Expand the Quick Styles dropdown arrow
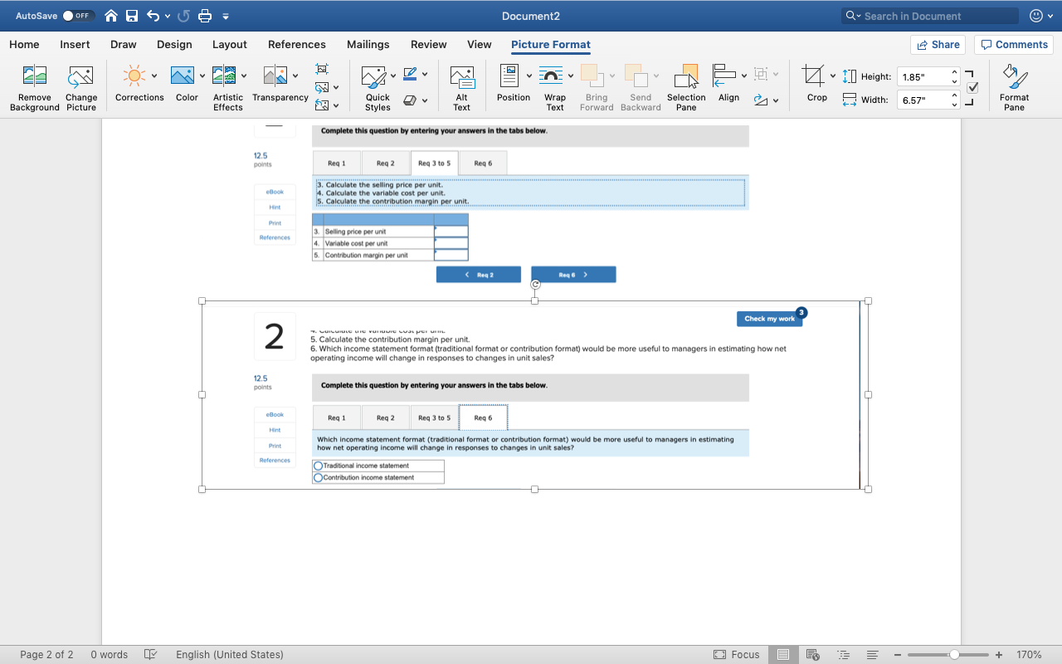 [x=393, y=76]
